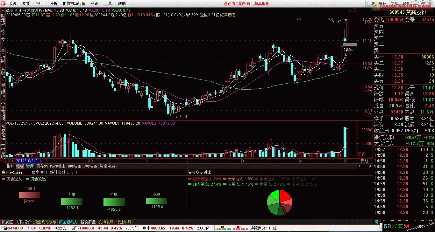Open the 功能 menu
The width and height of the screenshot is (435, 232).
(26, 3)
